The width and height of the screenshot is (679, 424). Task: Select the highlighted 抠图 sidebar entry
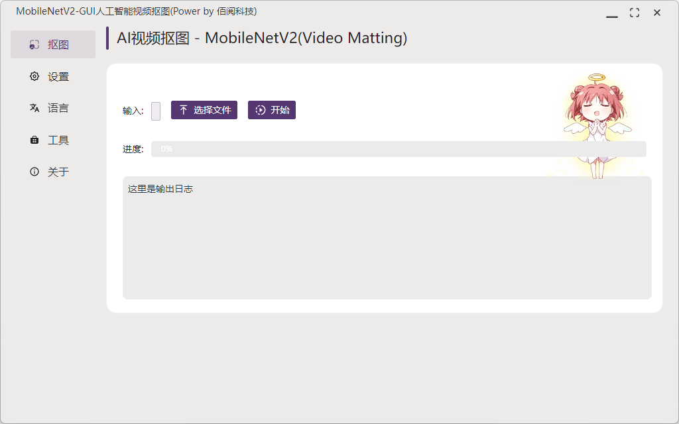(53, 44)
